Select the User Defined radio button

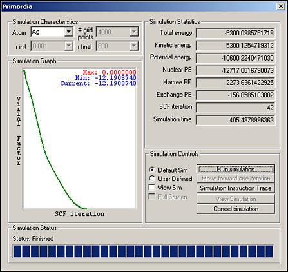[152, 179]
